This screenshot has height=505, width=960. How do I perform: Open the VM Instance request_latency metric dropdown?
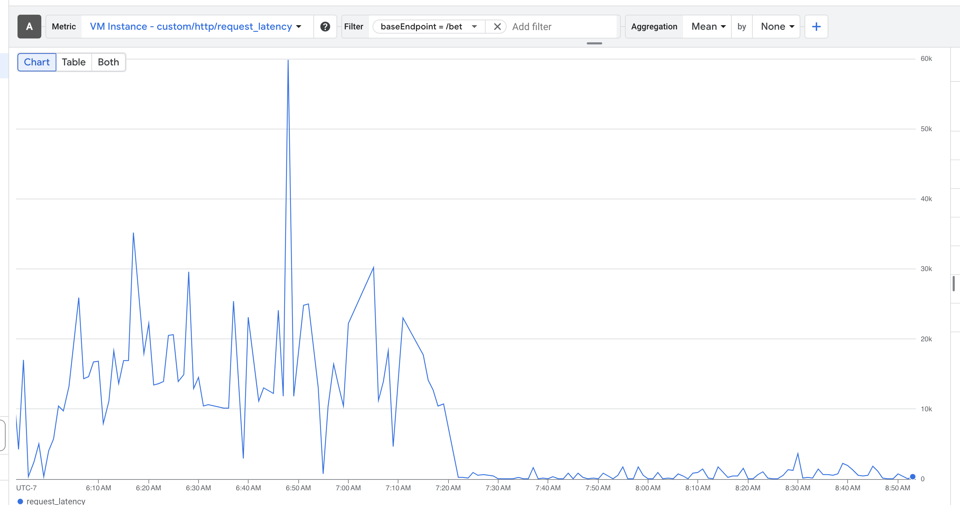pyautogui.click(x=196, y=27)
